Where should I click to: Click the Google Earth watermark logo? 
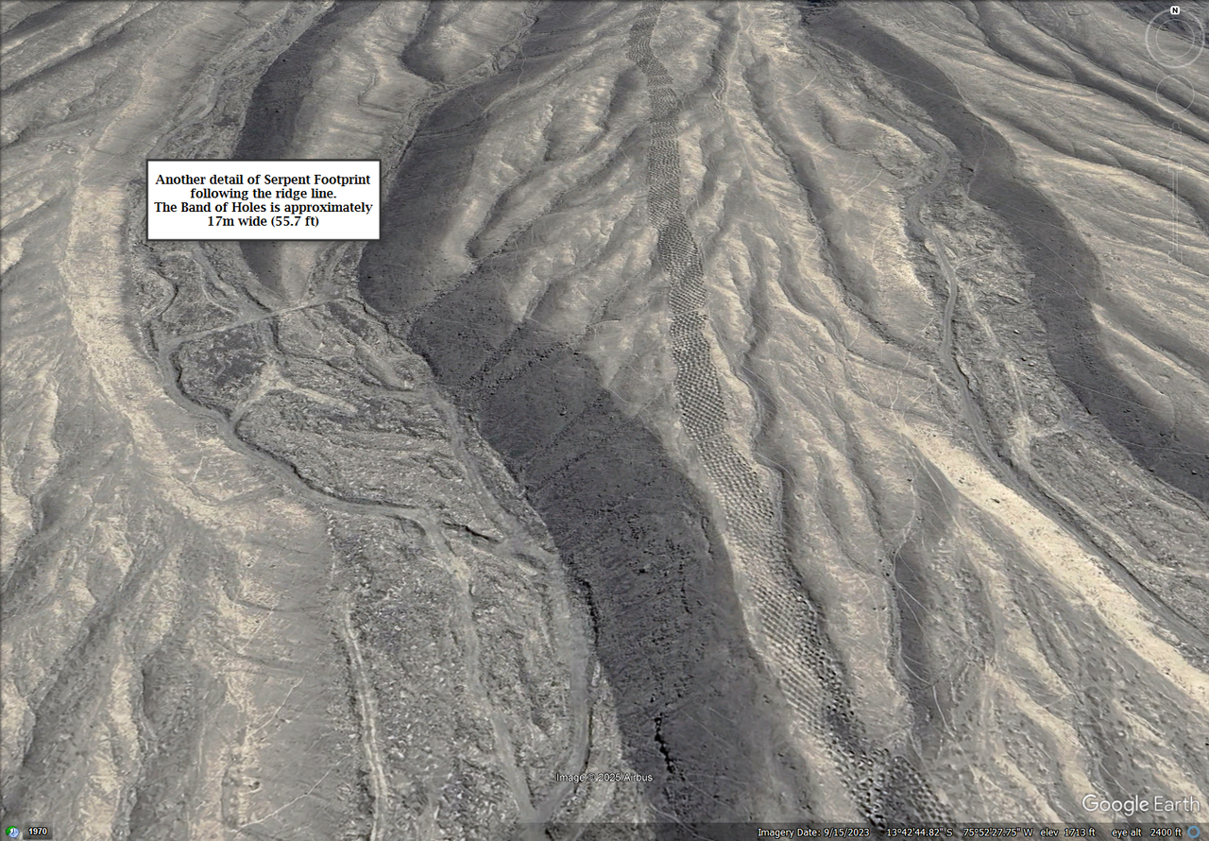click(1142, 804)
